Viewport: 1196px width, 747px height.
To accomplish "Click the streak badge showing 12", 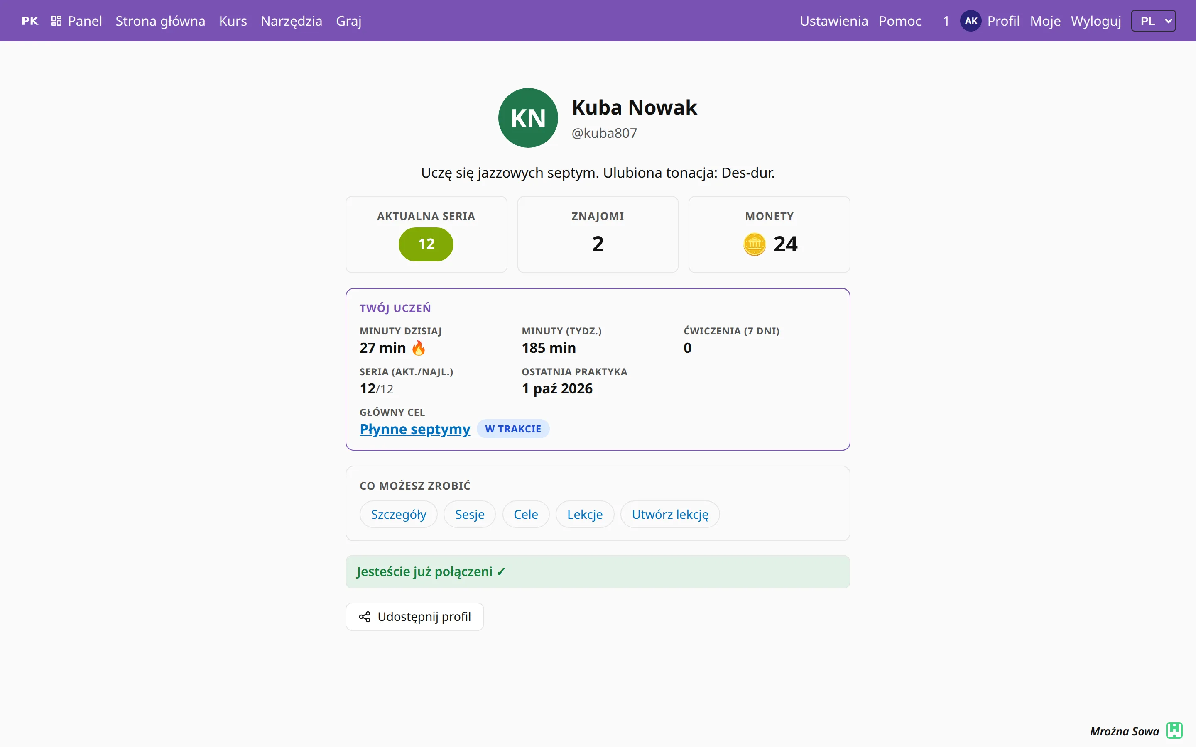I will 426,244.
